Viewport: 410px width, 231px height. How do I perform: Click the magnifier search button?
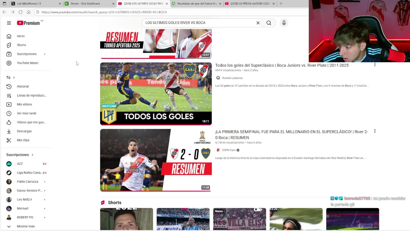(x=269, y=23)
